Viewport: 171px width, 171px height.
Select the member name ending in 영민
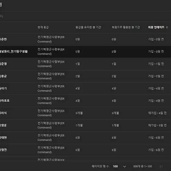[x=3, y=150]
